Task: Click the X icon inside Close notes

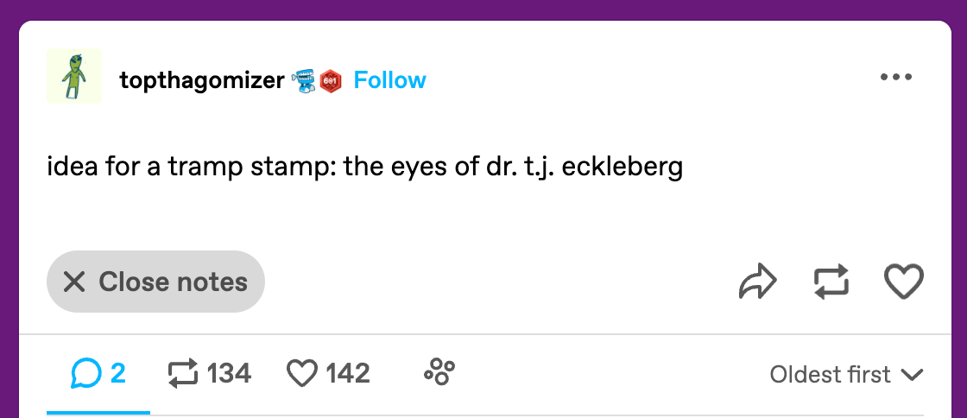Action: click(x=74, y=282)
